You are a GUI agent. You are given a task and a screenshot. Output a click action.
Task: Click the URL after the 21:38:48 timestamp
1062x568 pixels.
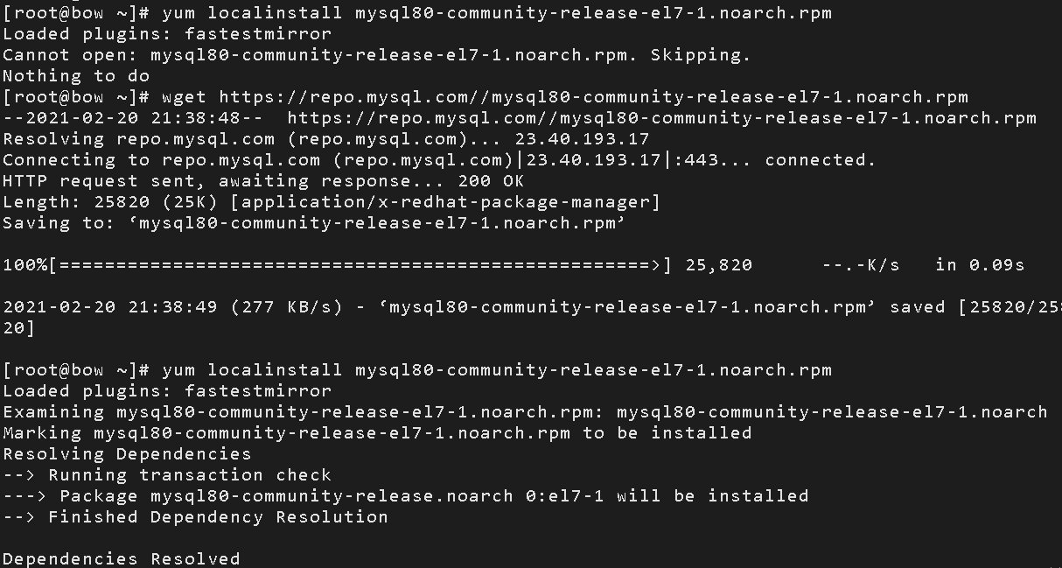click(x=661, y=118)
